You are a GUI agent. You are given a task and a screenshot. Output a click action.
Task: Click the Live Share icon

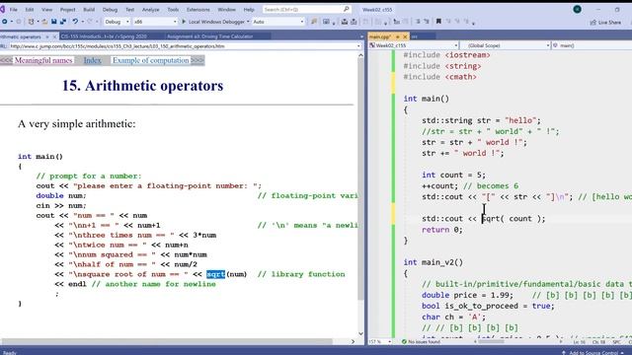coord(592,23)
